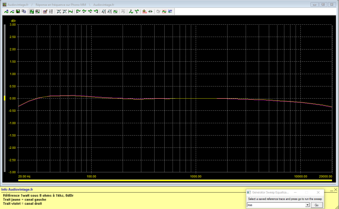Viewport: 339px width, 209px height.
Task: Close the Generator Sweep Equaliser dialog
Action: click(318, 193)
